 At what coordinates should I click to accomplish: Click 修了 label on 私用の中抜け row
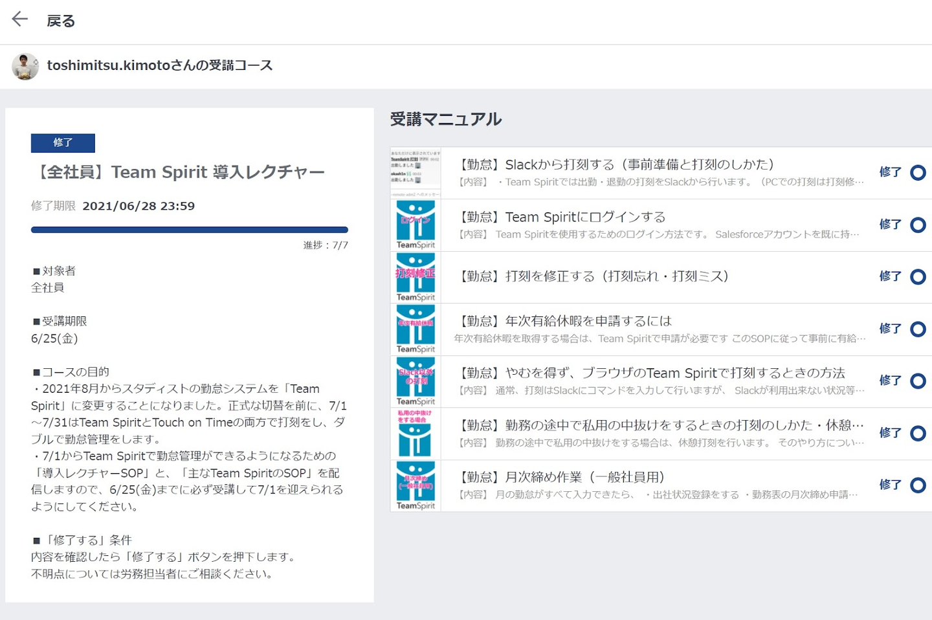890,432
